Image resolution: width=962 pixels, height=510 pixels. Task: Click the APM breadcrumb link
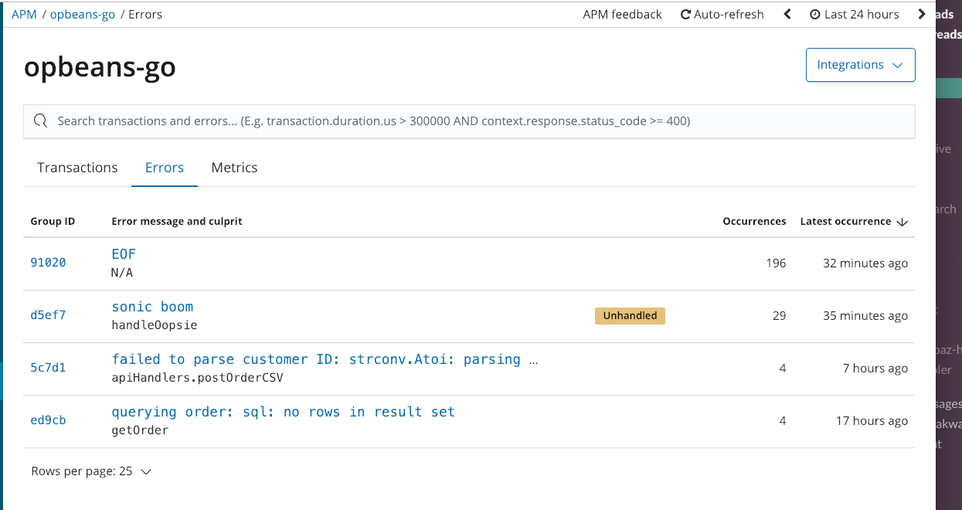click(x=24, y=14)
